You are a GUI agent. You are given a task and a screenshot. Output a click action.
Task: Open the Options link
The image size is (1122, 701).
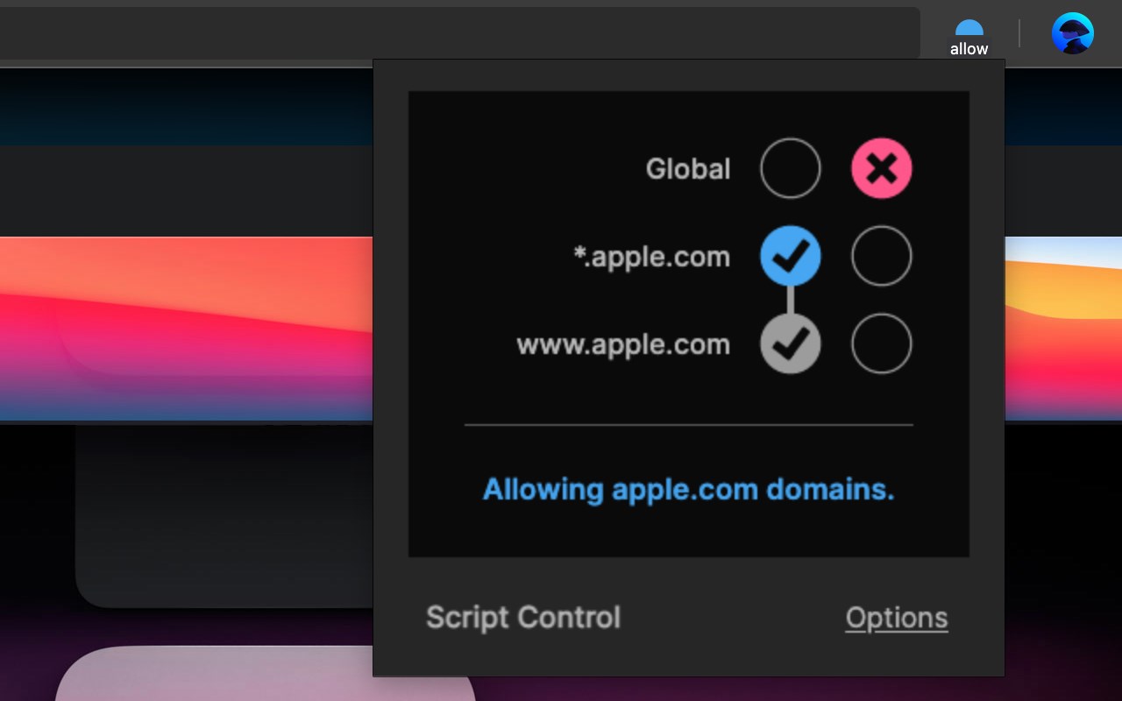pos(897,618)
